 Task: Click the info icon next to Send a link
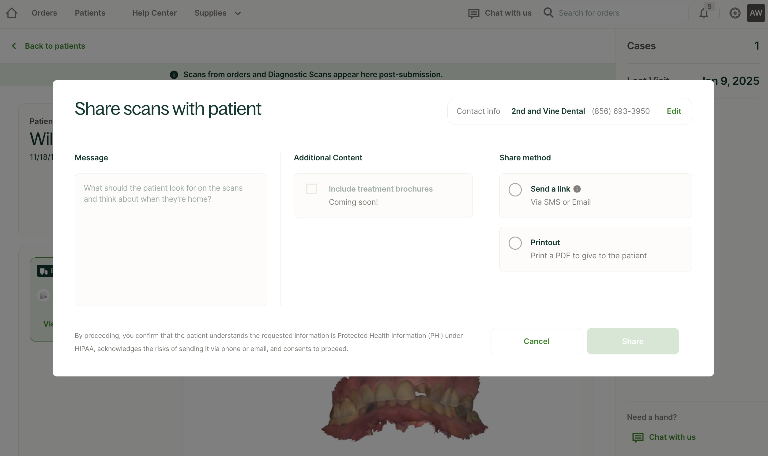(577, 189)
